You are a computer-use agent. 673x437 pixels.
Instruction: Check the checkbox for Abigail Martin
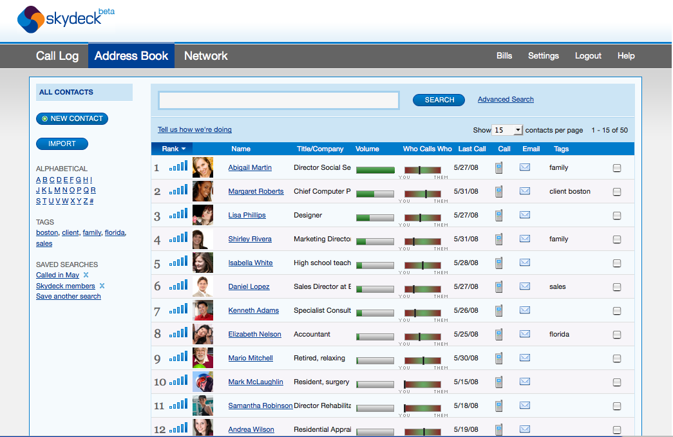pos(617,168)
